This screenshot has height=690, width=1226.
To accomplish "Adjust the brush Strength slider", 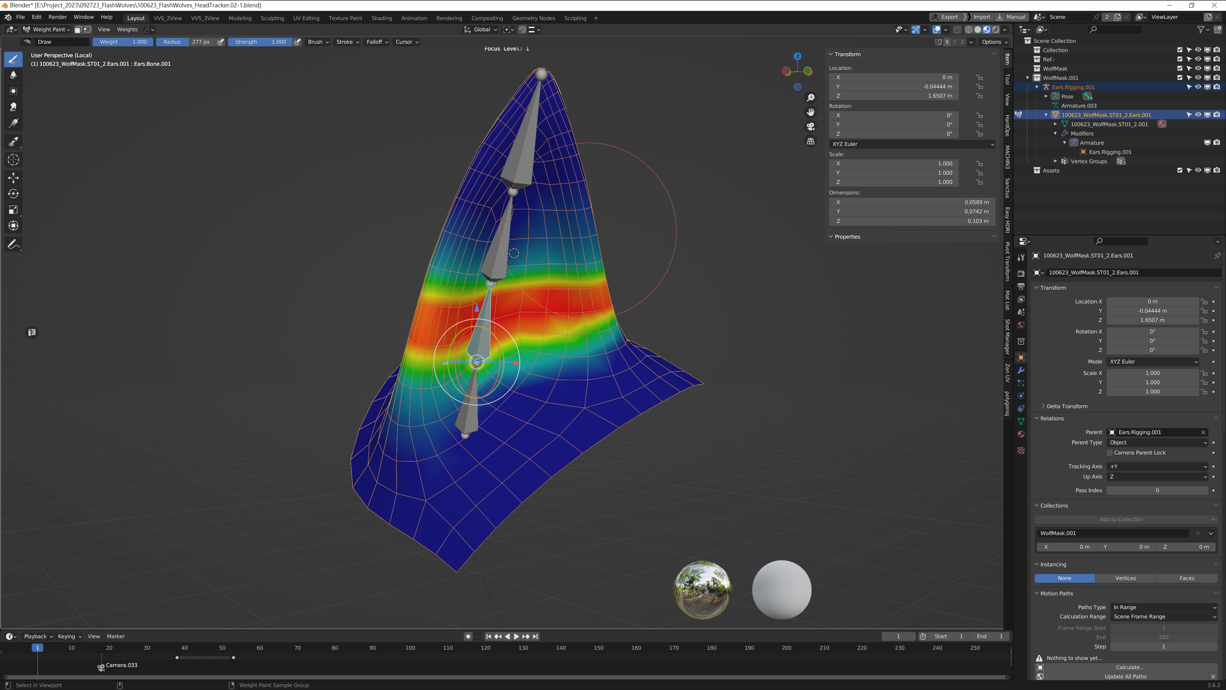I will pyautogui.click(x=260, y=42).
